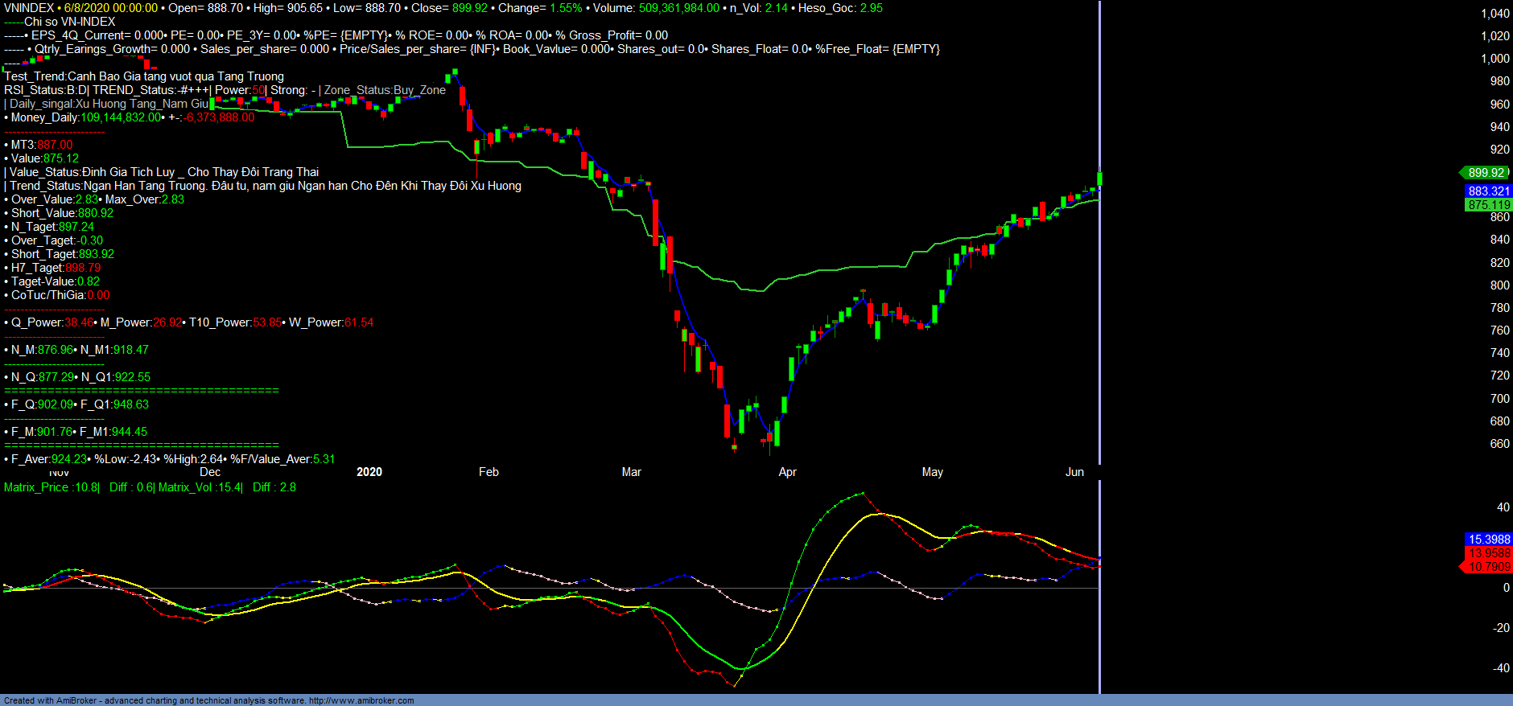The height and width of the screenshot is (706, 1513).
Task: Click the blue 883.321 price axis tag
Action: tap(1488, 191)
